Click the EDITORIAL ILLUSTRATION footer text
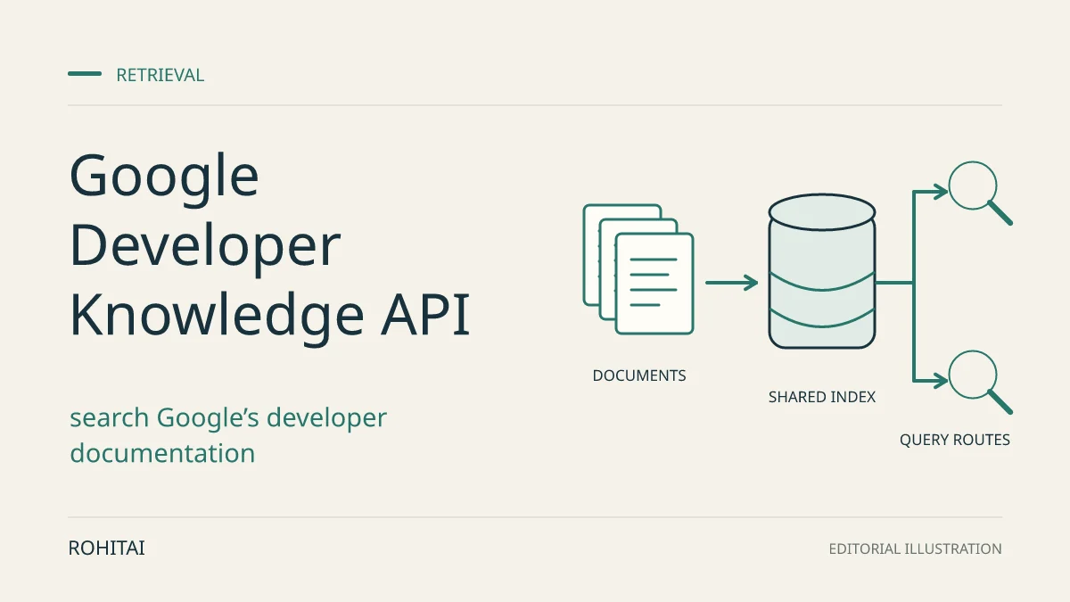Screen dimensions: 1070x602 [x=916, y=548]
